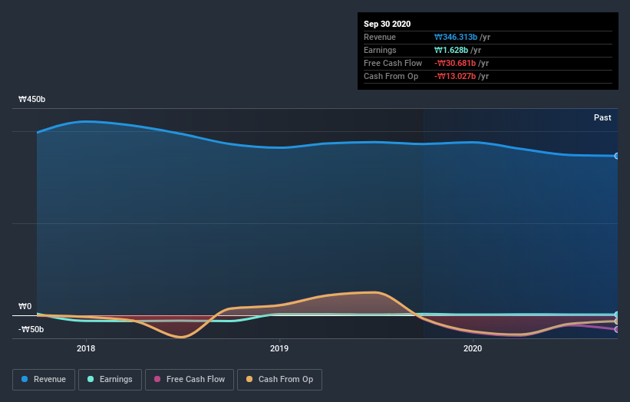This screenshot has height=402, width=630.
Task: Click the -₩50b y-axis label
Action: 31,329
